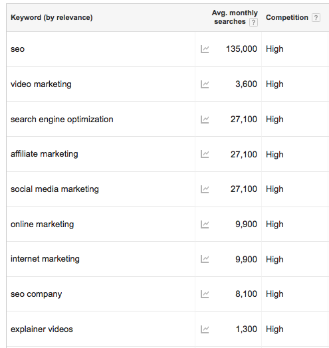The image size is (329, 348).
Task: Sort by Competition column header
Action: pos(287,17)
